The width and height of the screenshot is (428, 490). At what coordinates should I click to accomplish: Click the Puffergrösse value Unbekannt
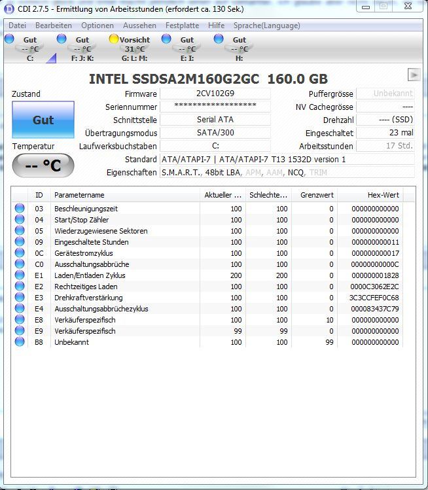click(x=385, y=94)
